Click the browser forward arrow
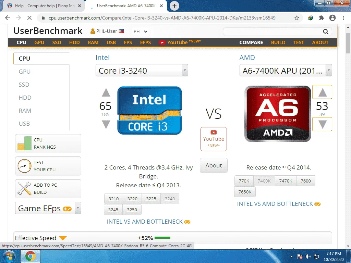The width and height of the screenshot is (351, 263). pos(19,18)
